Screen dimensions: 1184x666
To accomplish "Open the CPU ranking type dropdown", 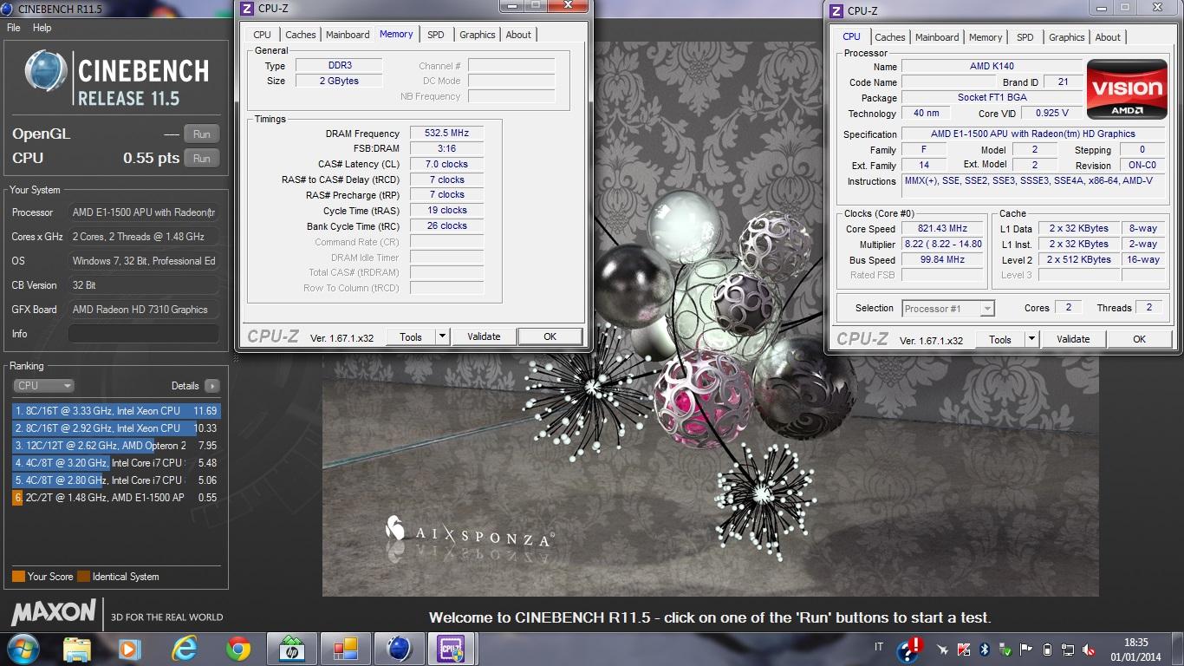I will point(43,386).
